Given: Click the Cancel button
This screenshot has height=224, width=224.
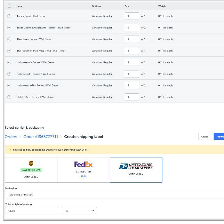Looking at the screenshot, I should 205,137.
